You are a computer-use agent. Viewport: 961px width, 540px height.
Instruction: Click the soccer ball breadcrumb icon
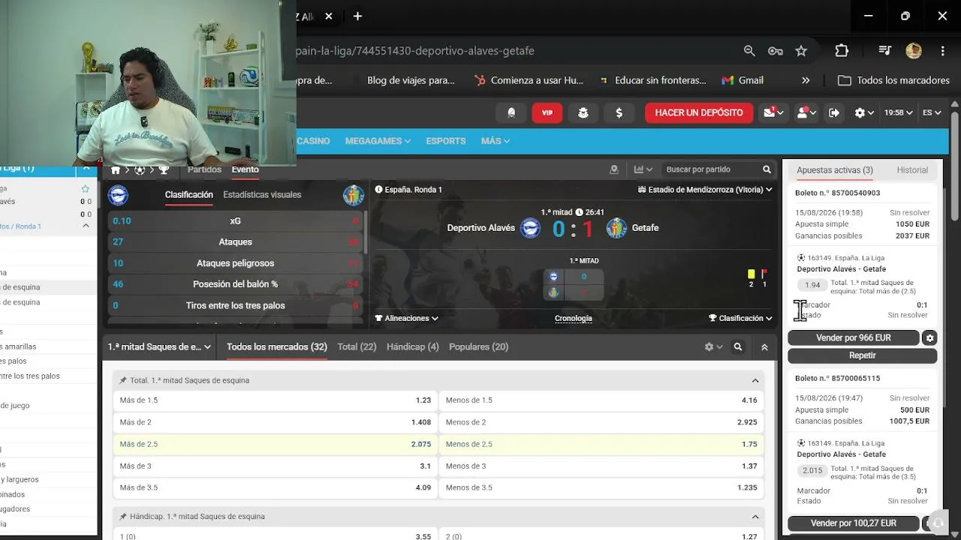coord(140,169)
